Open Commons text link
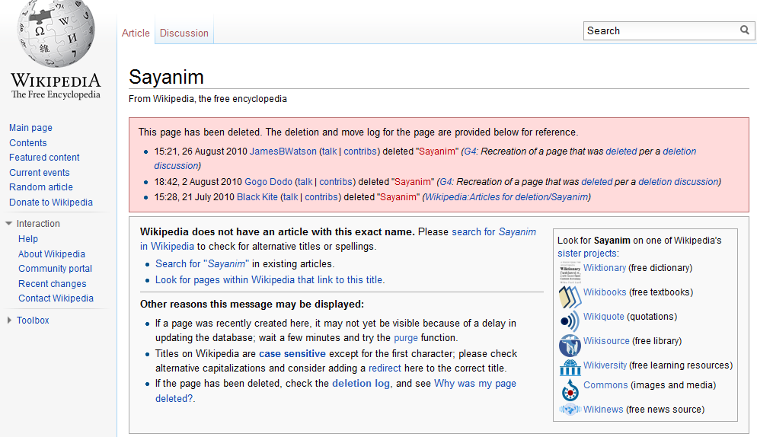The image size is (757, 437). (x=605, y=385)
